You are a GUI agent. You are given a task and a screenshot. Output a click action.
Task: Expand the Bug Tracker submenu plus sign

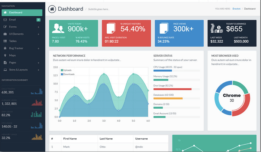point(38,49)
